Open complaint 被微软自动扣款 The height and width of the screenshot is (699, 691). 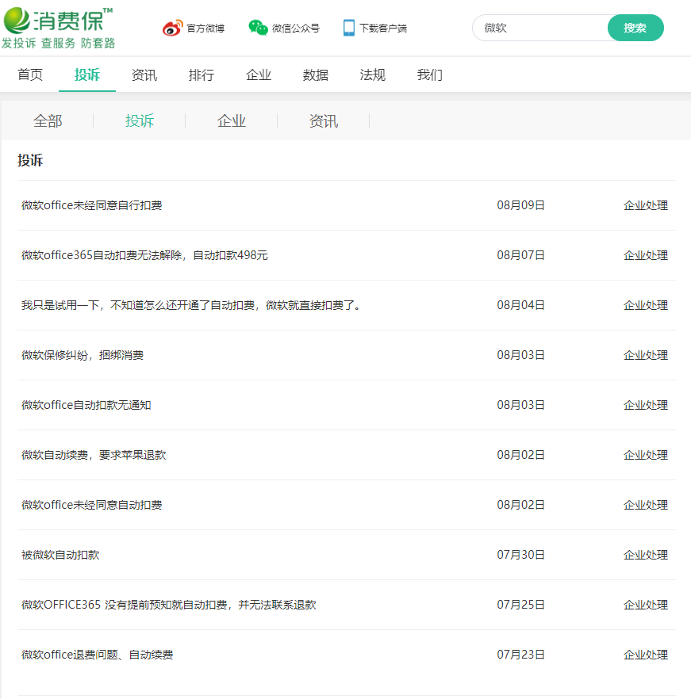(x=60, y=555)
